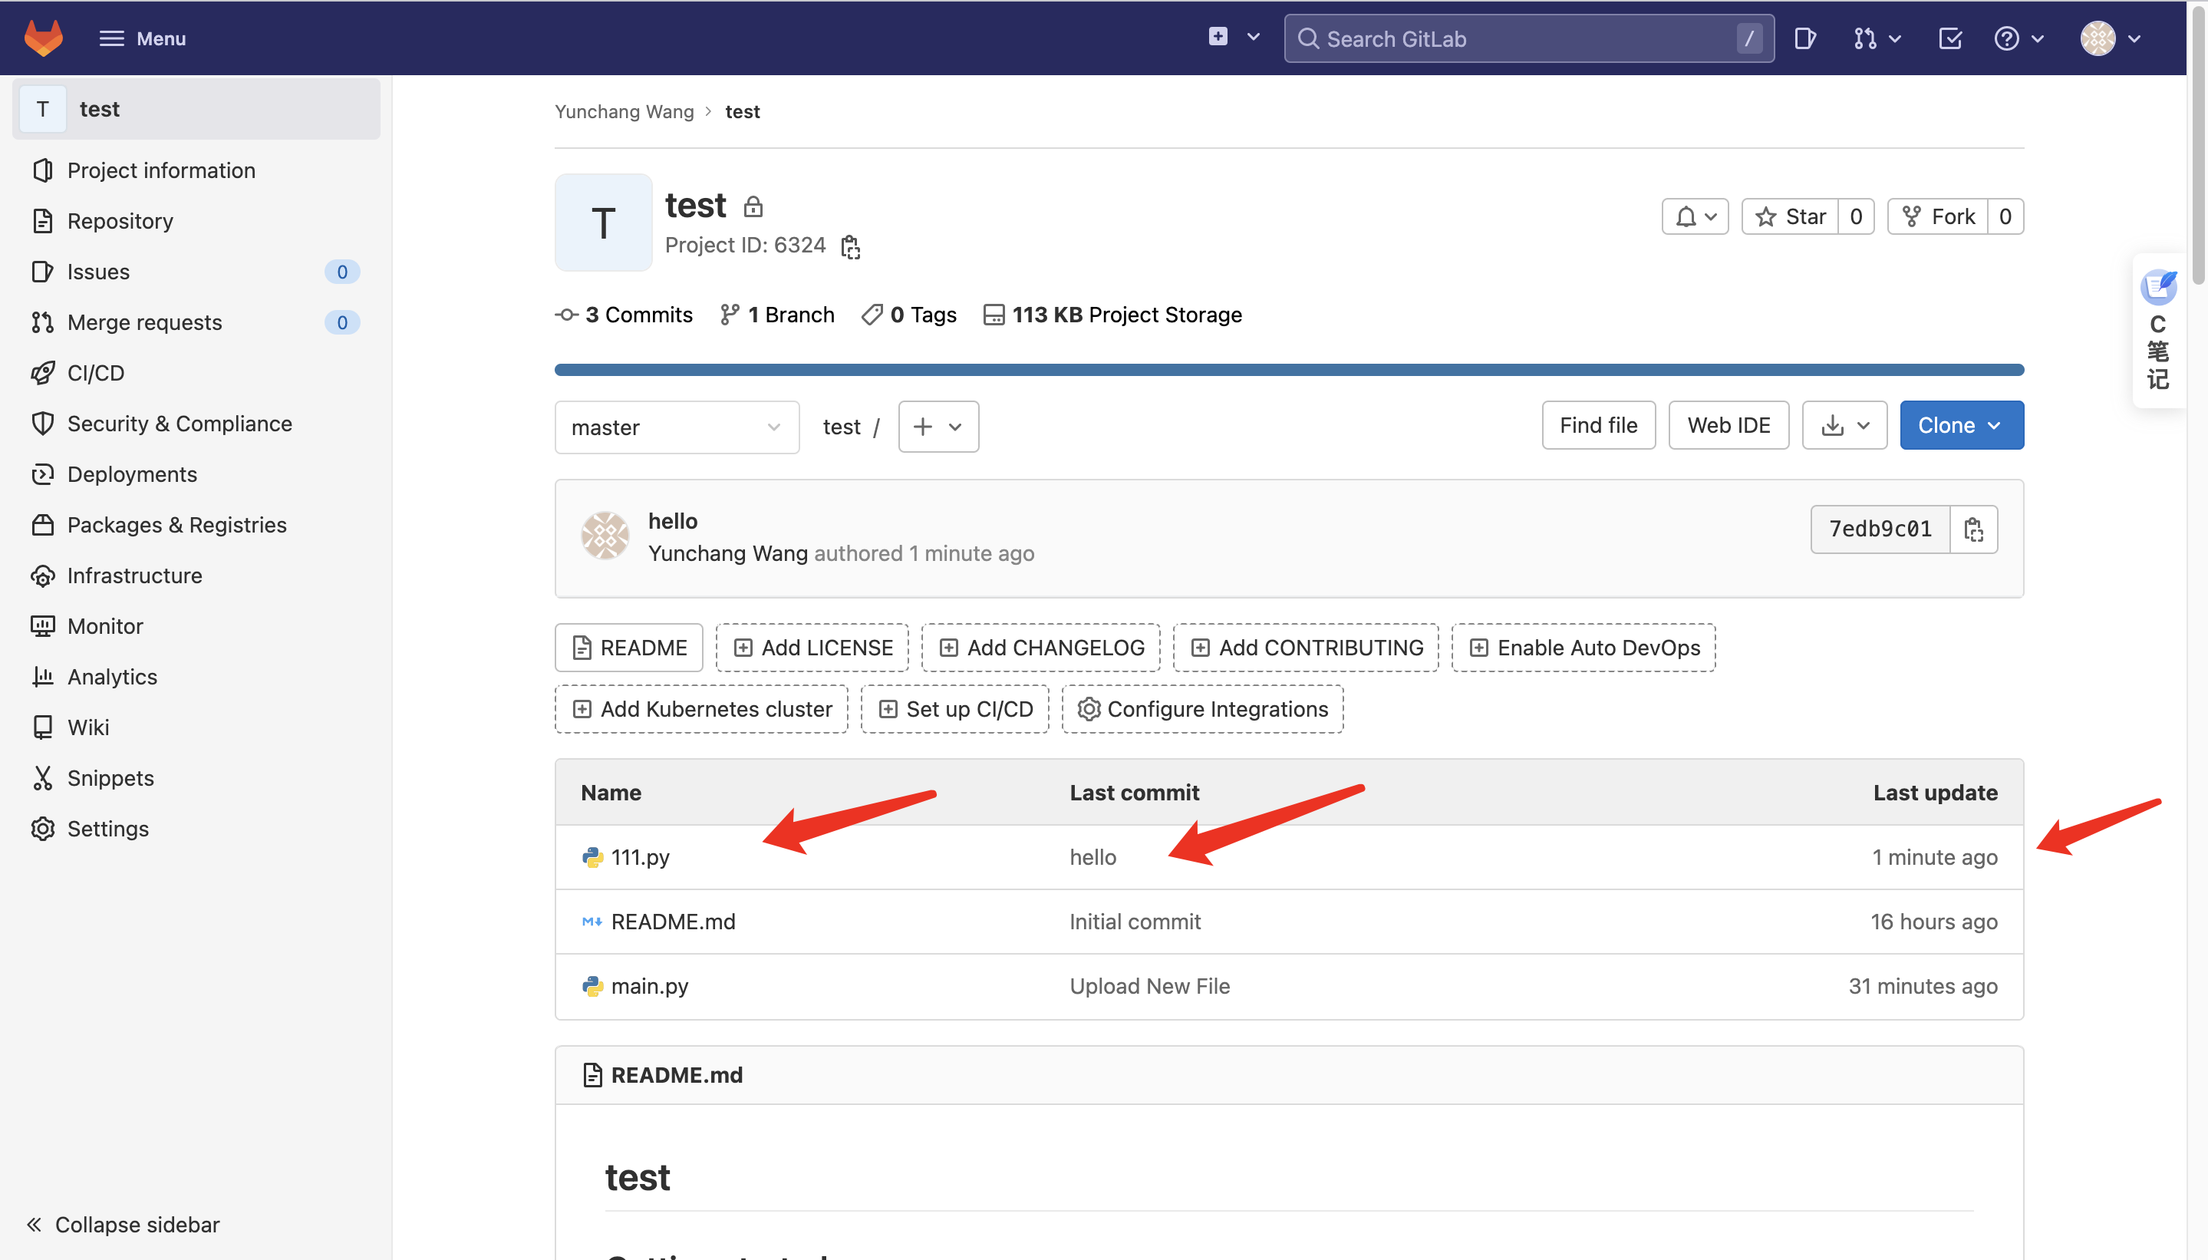This screenshot has height=1260, width=2208.
Task: Open the To-Do List checkmark icon
Action: coord(1949,38)
